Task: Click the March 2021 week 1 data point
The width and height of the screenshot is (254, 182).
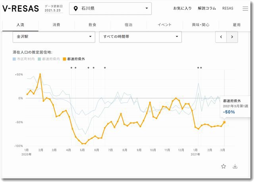Action: pos(224,122)
